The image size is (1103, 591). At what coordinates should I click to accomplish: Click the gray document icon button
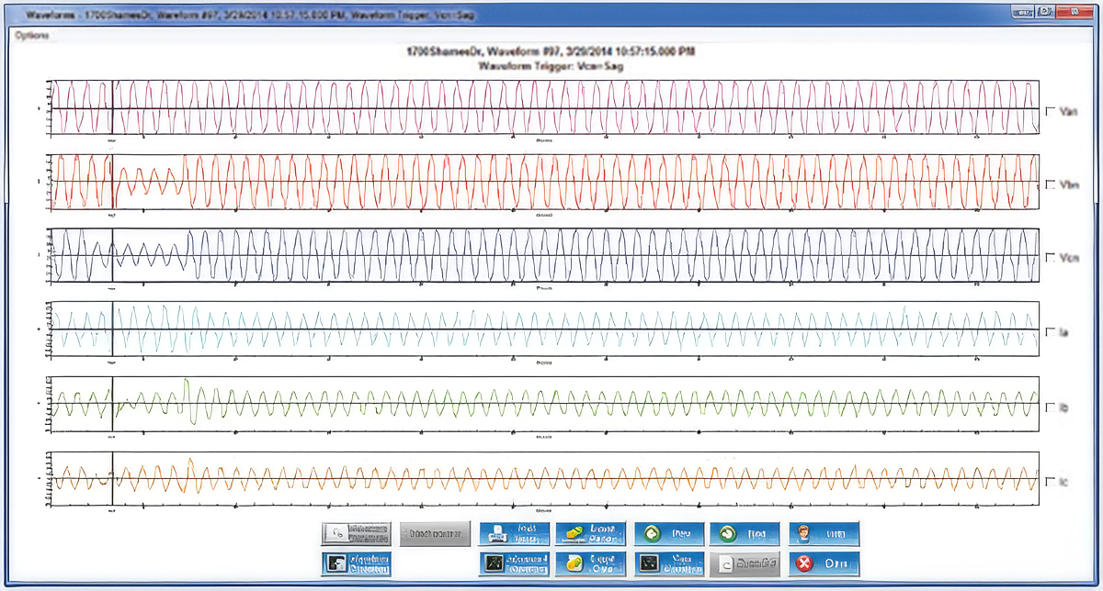point(745,563)
